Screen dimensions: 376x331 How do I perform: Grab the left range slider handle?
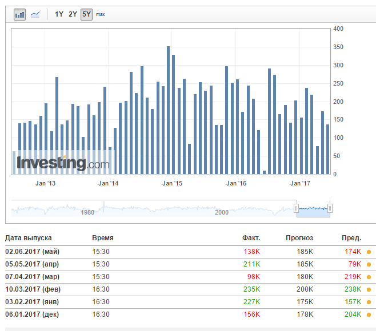click(297, 208)
